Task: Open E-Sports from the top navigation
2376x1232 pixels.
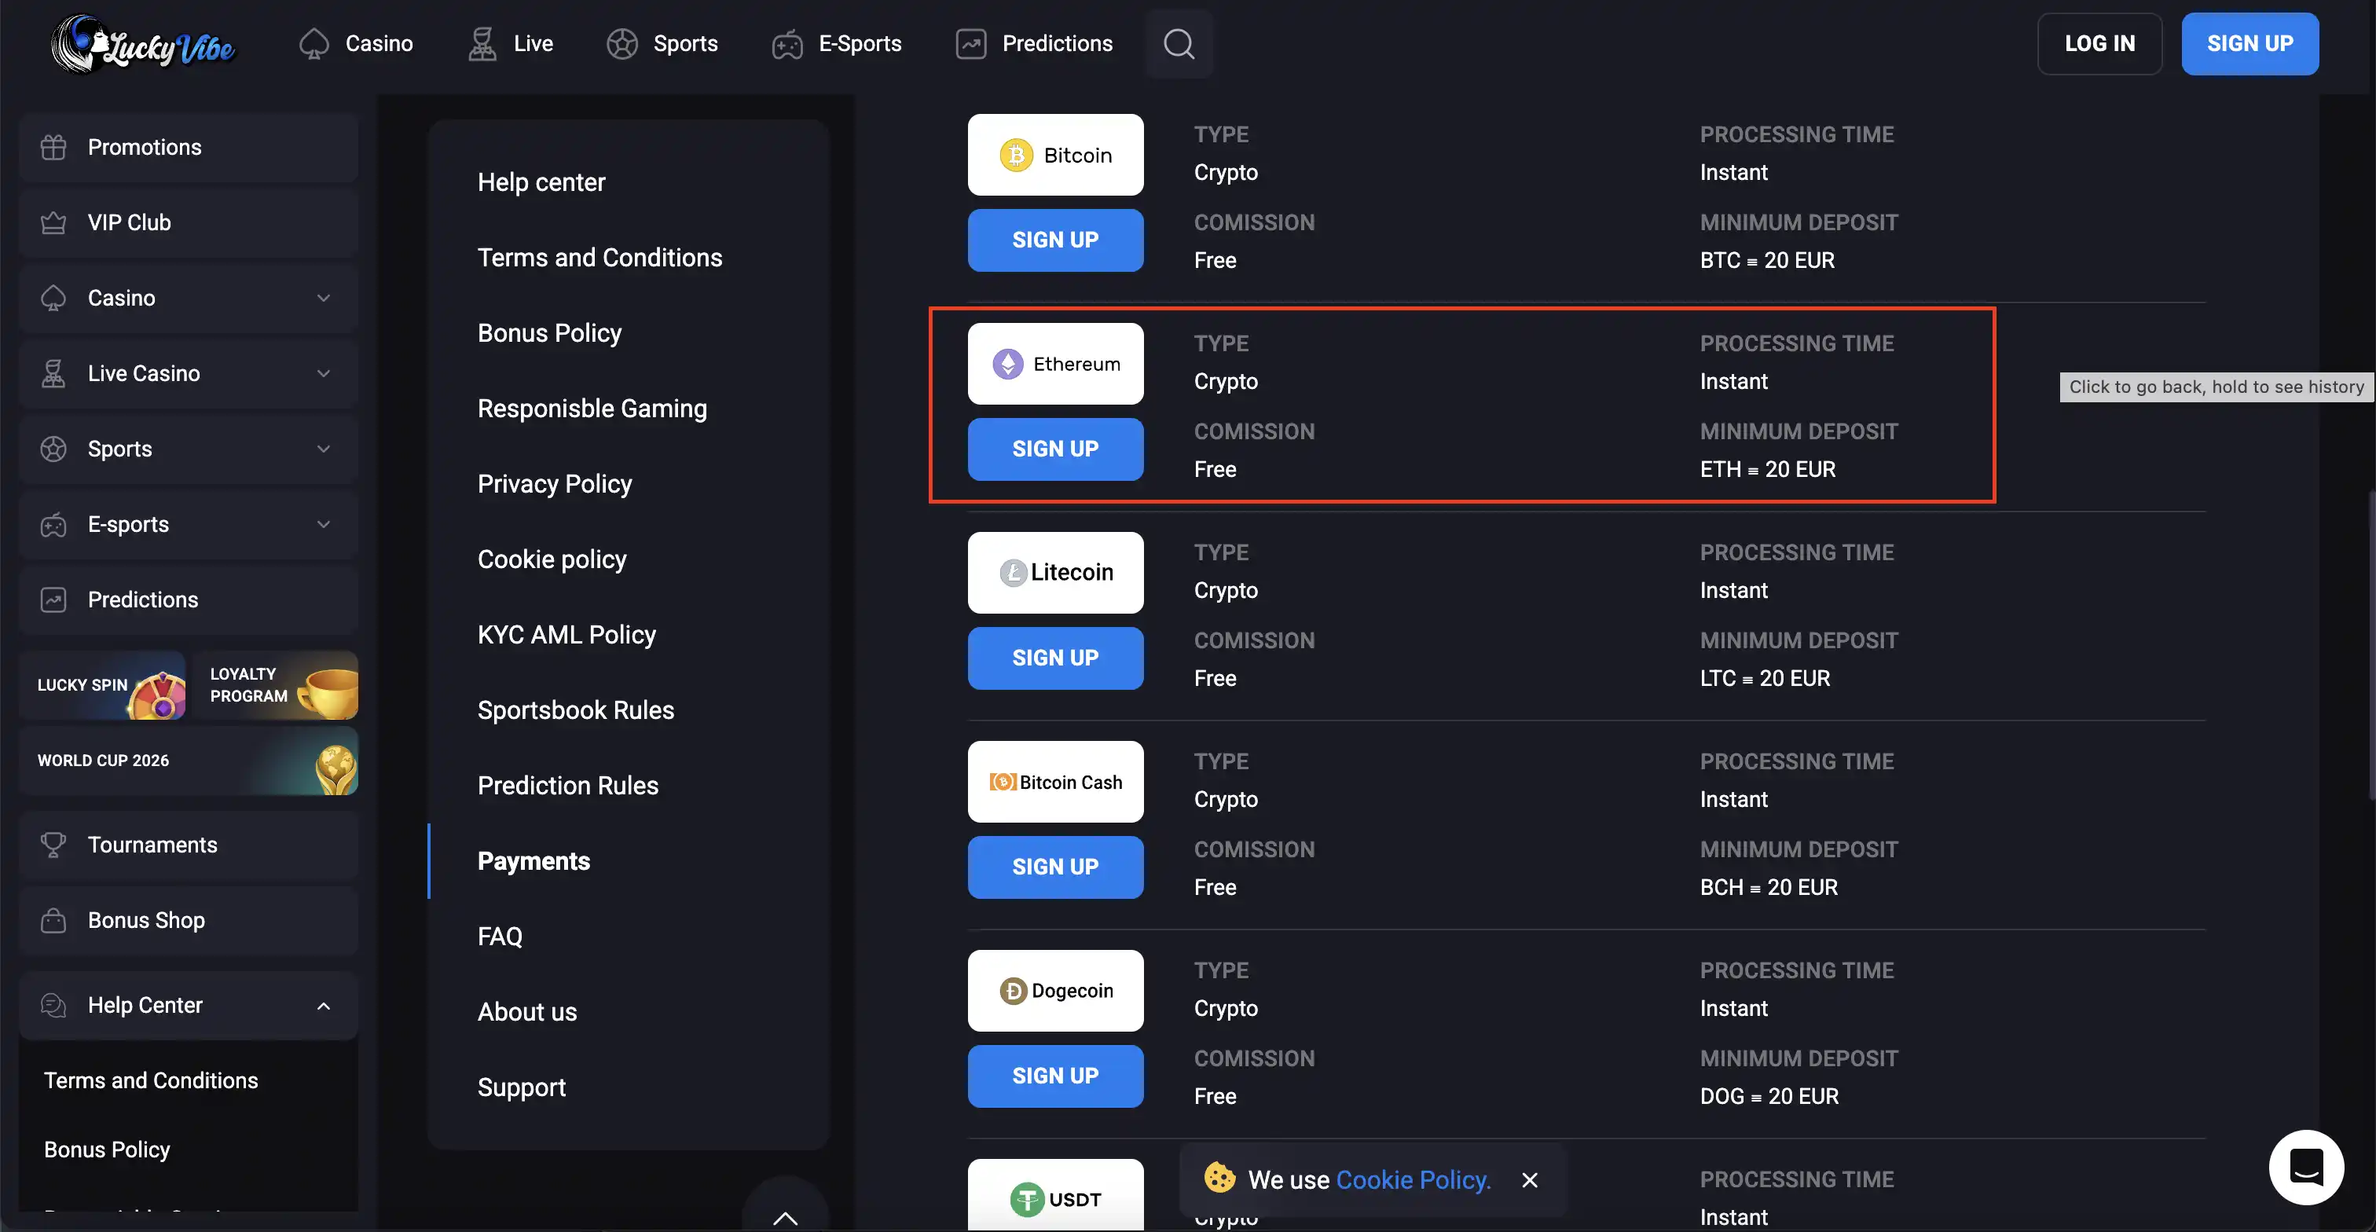Action: coord(836,43)
